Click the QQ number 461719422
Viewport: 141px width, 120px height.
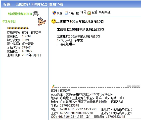point(66,117)
